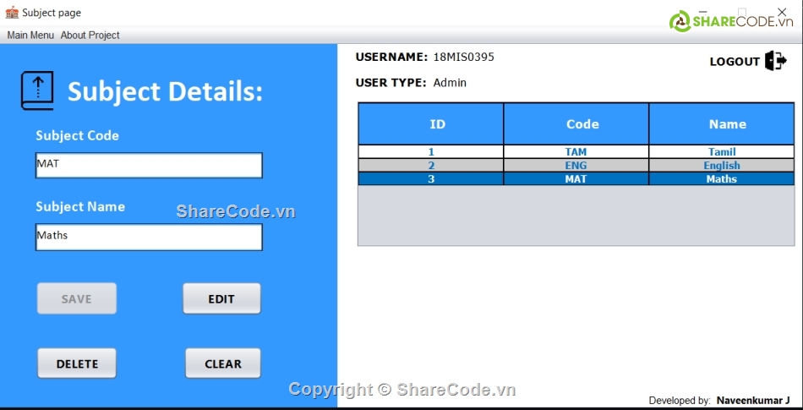Click the book icon beside Subject Details
The height and width of the screenshot is (410, 803).
pos(37,90)
